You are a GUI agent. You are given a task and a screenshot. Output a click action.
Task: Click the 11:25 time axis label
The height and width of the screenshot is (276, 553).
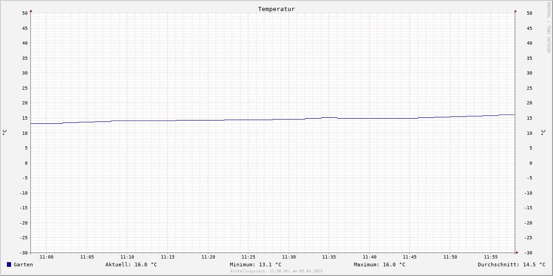pyautogui.click(x=248, y=257)
